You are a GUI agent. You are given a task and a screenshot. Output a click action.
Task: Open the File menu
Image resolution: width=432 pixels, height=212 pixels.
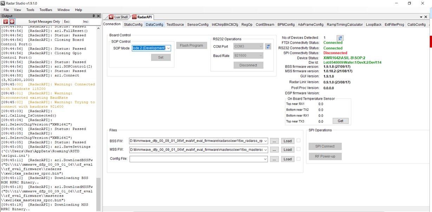tap(6, 10)
